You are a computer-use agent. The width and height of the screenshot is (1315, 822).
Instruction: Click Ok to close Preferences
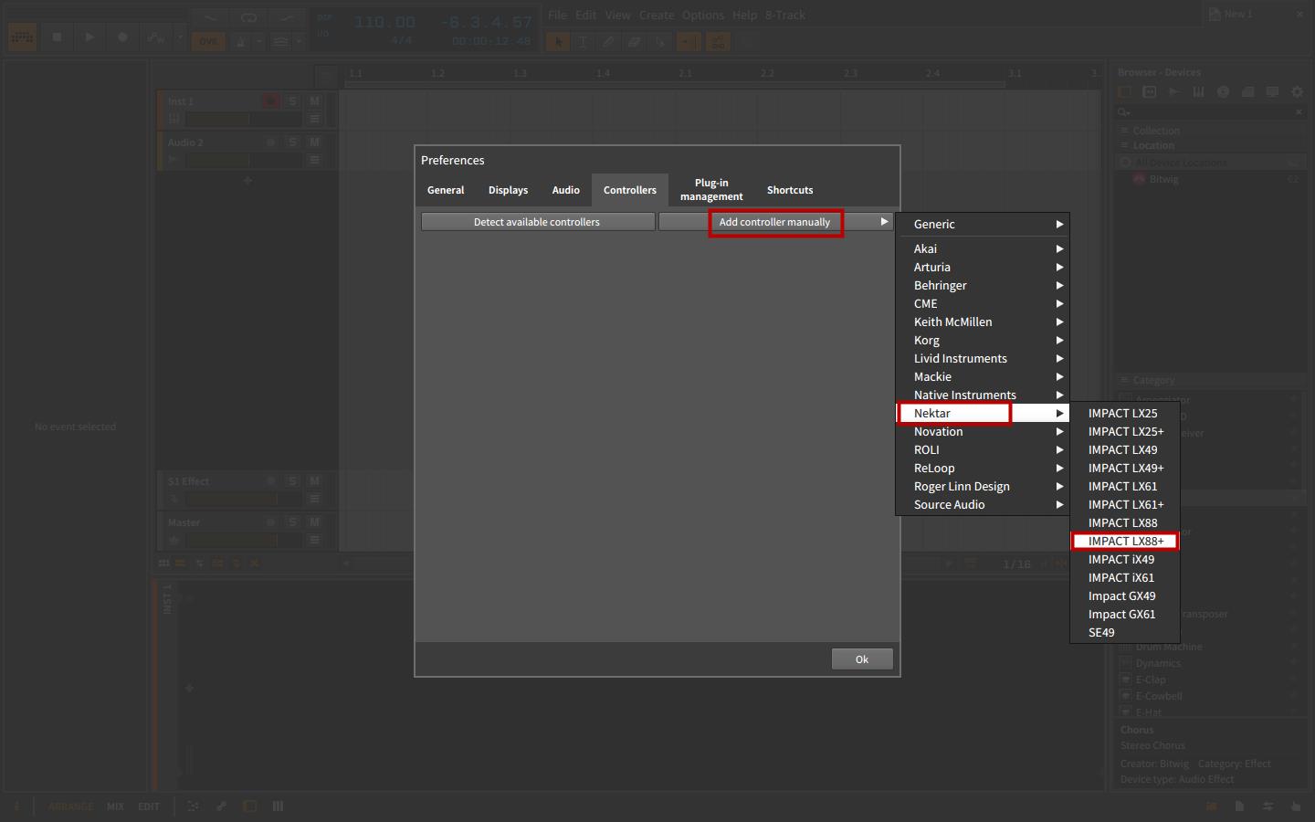[861, 659]
